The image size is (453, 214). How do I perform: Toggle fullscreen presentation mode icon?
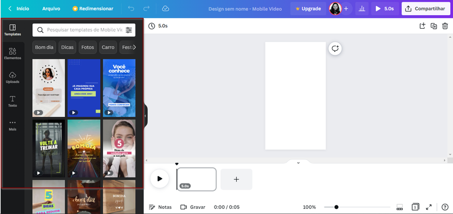(429, 207)
